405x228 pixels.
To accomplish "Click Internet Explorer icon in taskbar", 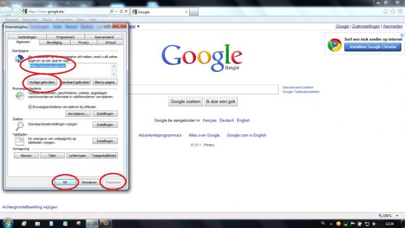I will [92, 223].
